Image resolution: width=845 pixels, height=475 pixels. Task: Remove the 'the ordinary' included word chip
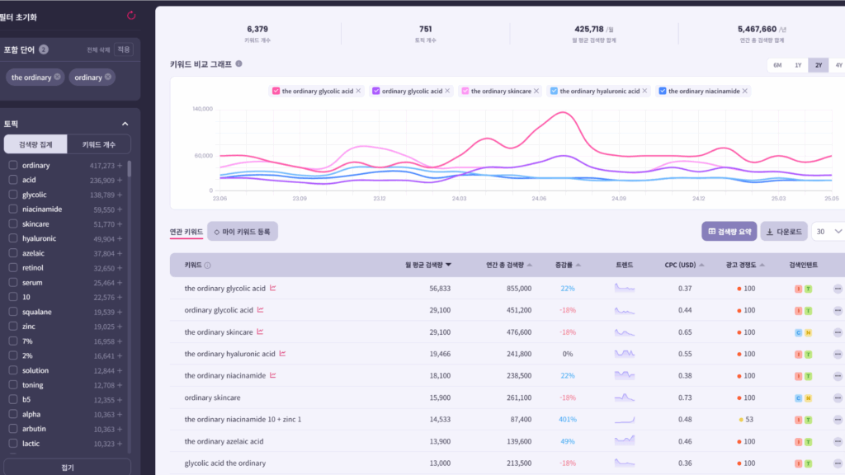pos(58,78)
